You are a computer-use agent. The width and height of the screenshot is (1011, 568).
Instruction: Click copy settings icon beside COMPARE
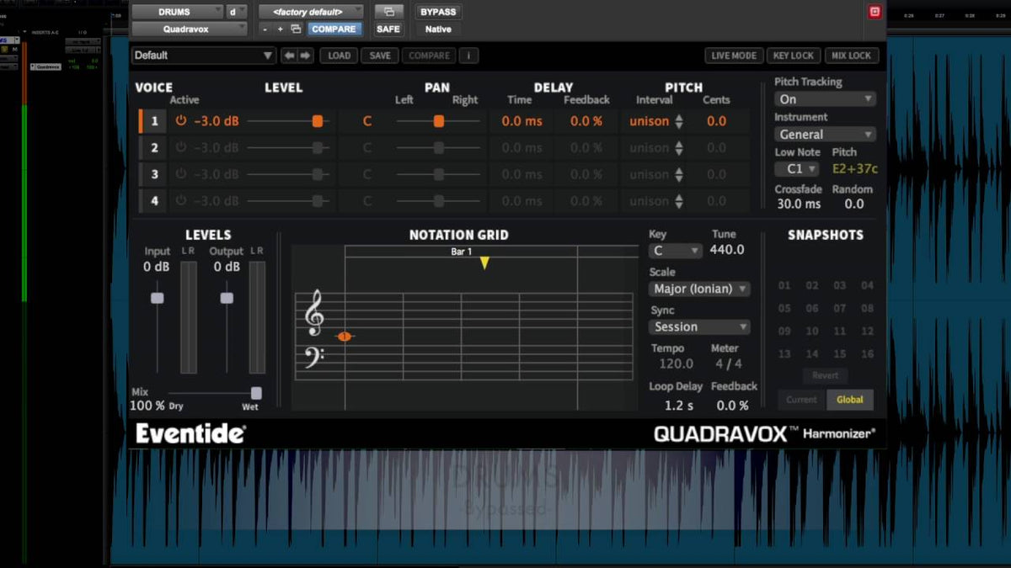[x=296, y=29]
